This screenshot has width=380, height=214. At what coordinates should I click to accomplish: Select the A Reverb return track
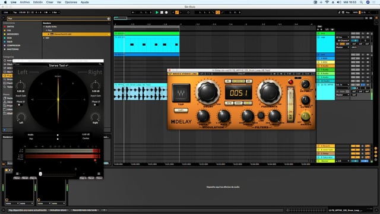coord(326,146)
